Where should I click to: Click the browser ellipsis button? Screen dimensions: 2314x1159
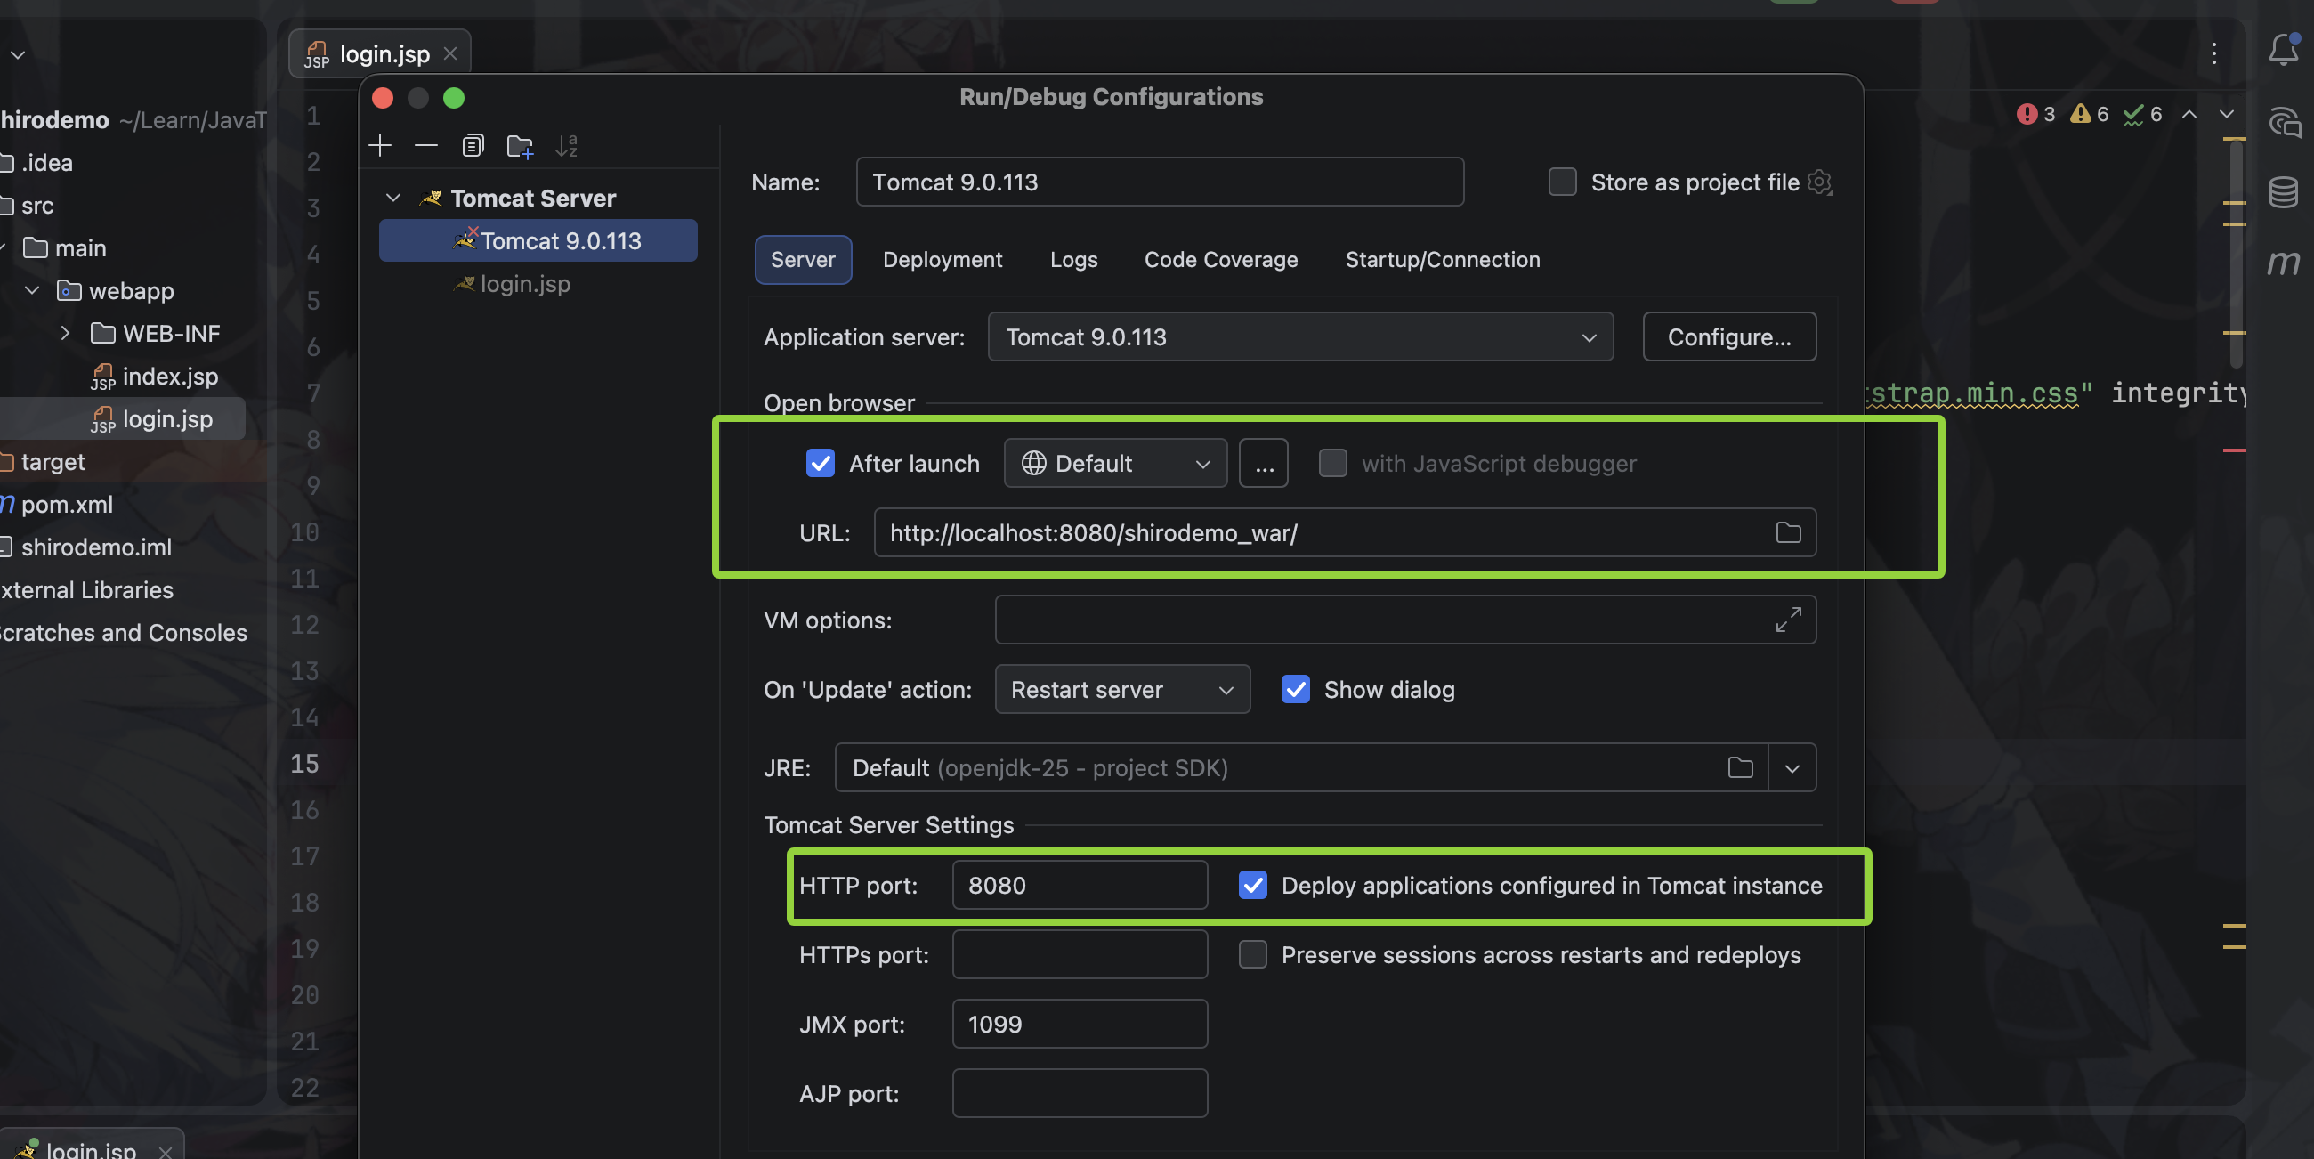1263,464
